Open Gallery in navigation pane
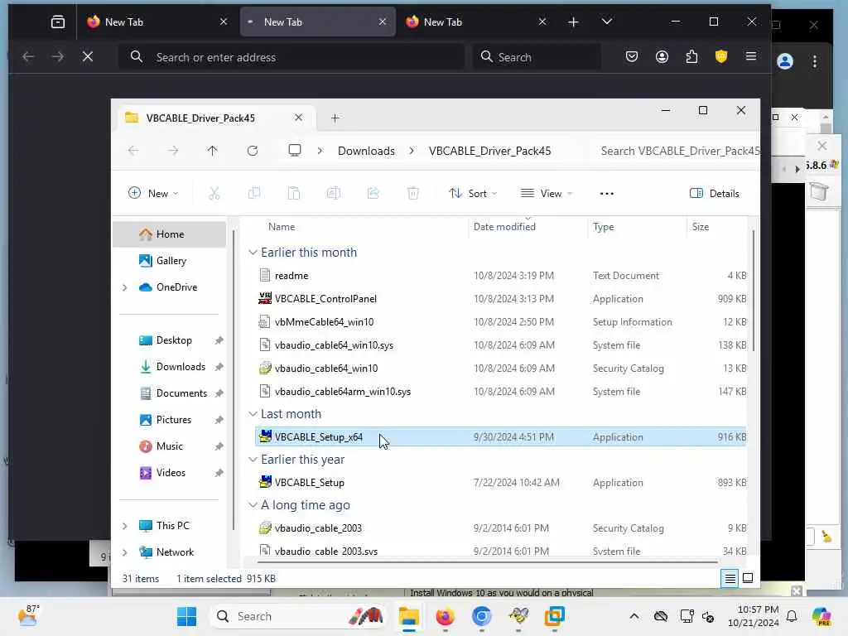This screenshot has width=848, height=636. click(170, 261)
